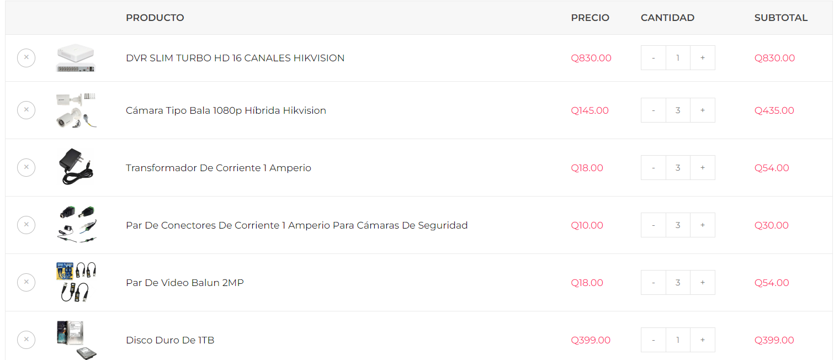
Task: Decrease quantity of Disco Duro De 1TB
Action: tap(654, 340)
